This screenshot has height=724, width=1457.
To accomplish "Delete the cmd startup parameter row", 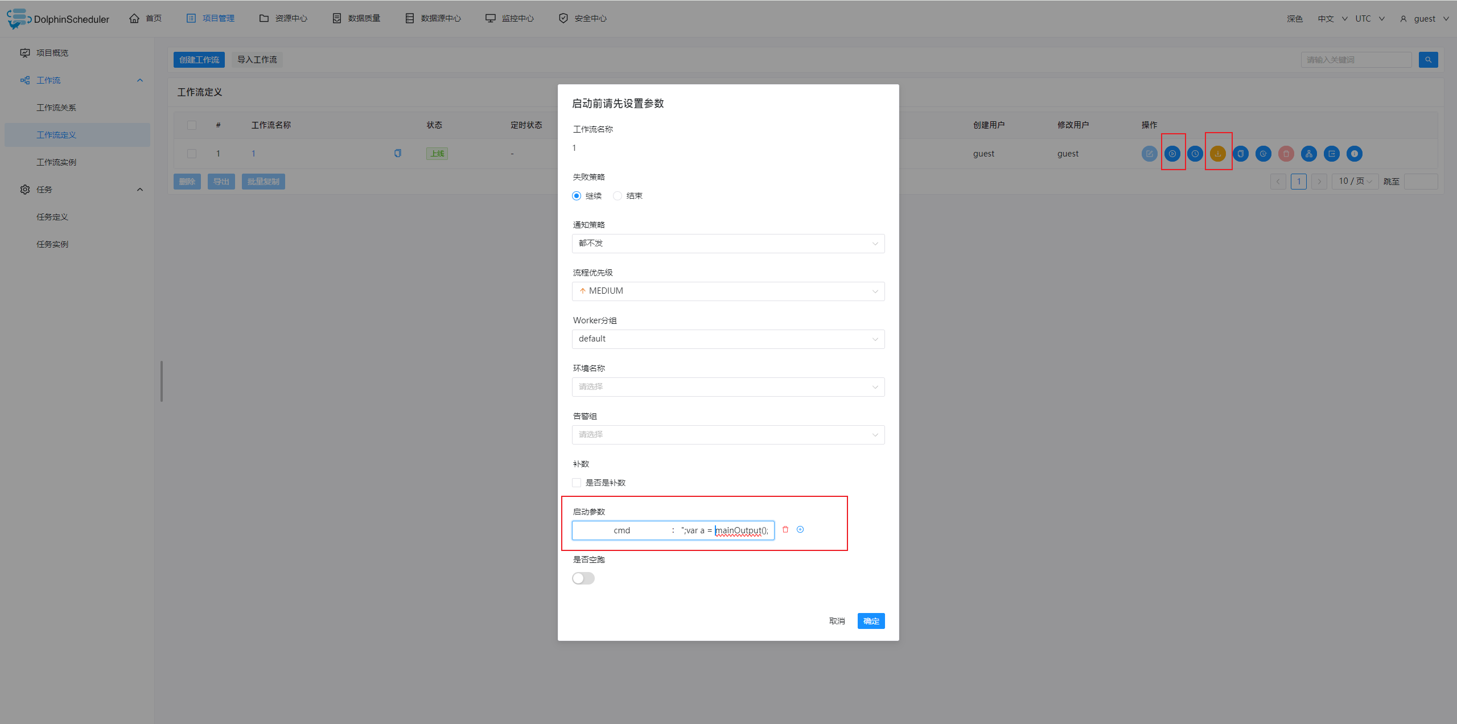I will point(785,529).
